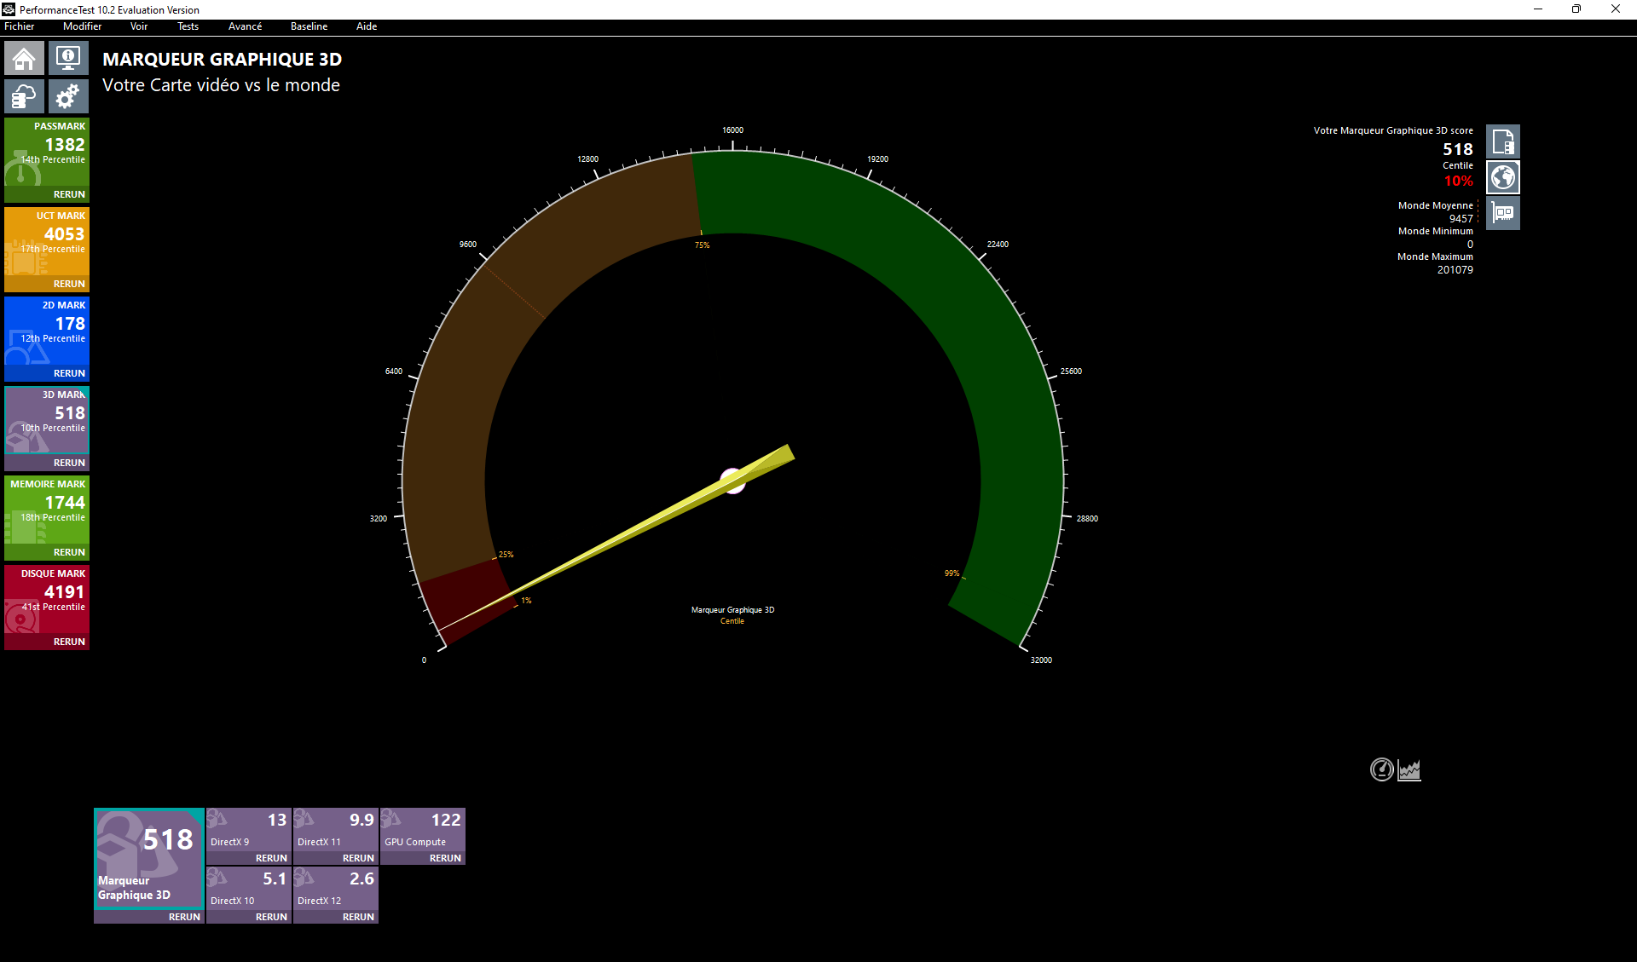Viewport: 1637px width, 962px height.
Task: Click the Memoire Mark 1744 tile
Action: point(47,507)
